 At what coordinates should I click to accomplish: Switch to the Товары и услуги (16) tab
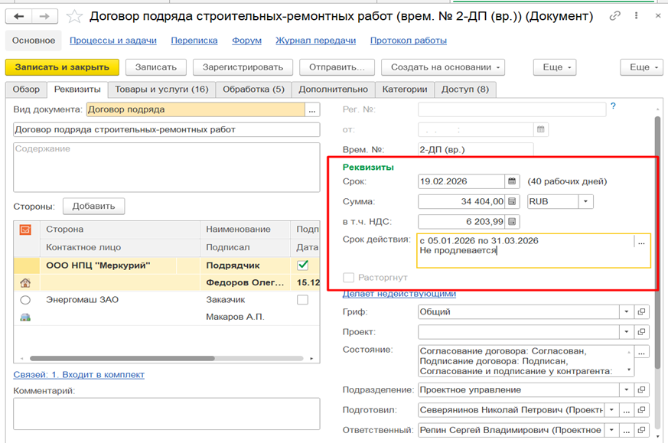point(162,90)
